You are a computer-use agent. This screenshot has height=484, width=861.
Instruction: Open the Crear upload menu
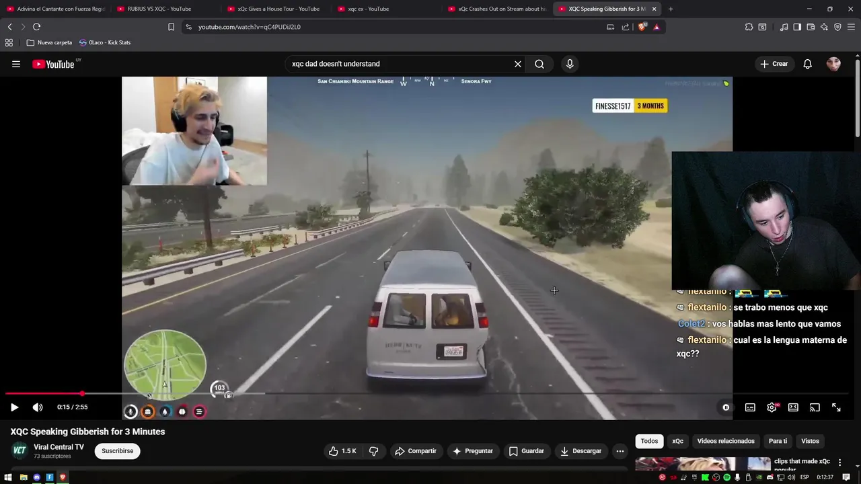click(x=774, y=64)
